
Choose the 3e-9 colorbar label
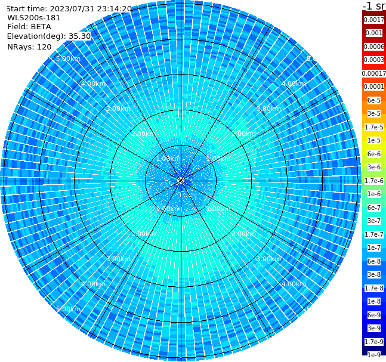click(x=374, y=328)
